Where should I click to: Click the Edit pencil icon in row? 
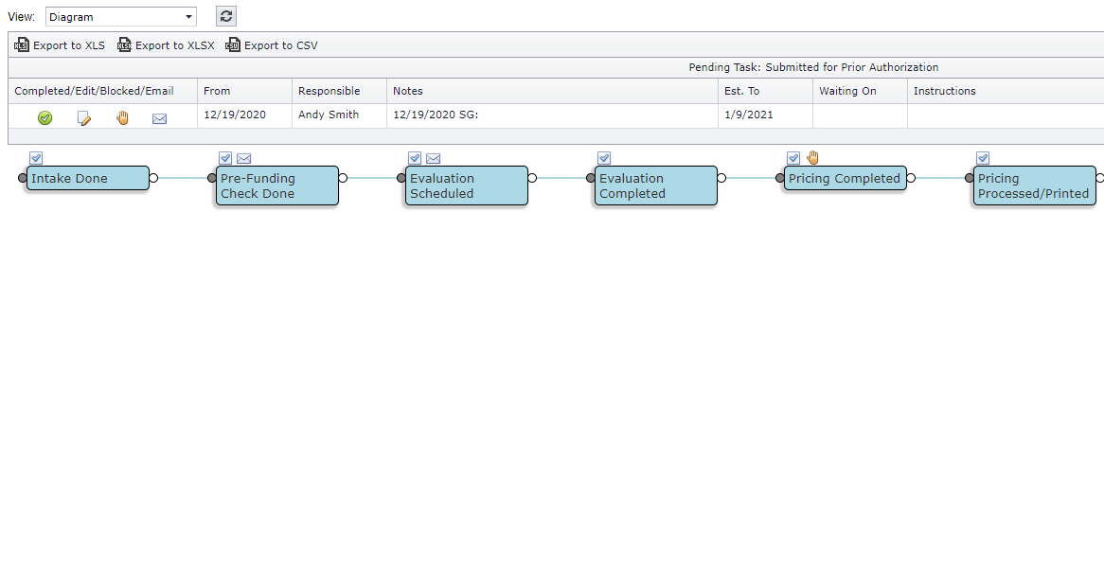(83, 117)
